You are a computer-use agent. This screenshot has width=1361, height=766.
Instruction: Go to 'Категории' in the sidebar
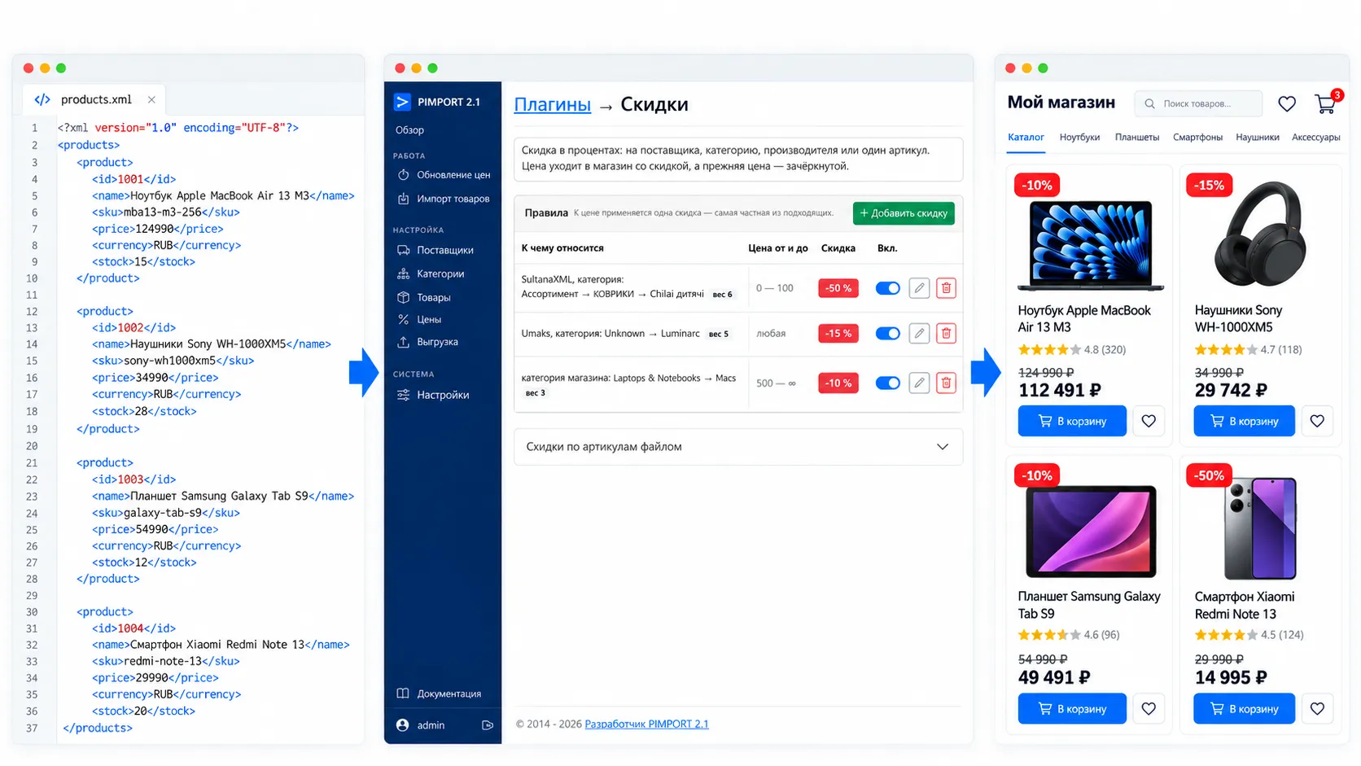(431, 274)
